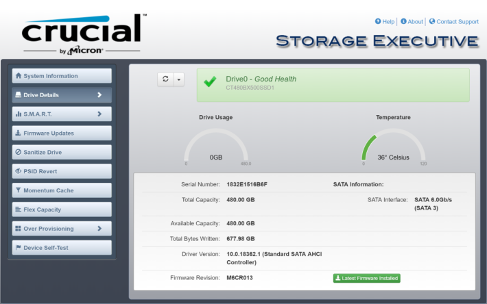This screenshot has height=304, width=487.
Task: Start Device Self-Test page
Action: coord(62,248)
